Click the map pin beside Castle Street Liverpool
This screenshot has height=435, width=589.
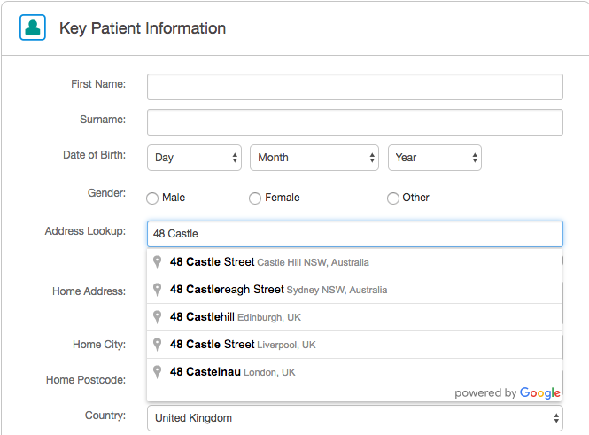click(x=158, y=344)
